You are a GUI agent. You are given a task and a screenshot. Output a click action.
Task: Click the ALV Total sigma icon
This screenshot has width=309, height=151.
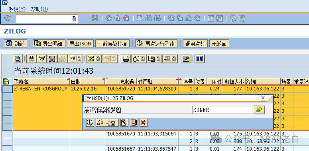pos(91,59)
